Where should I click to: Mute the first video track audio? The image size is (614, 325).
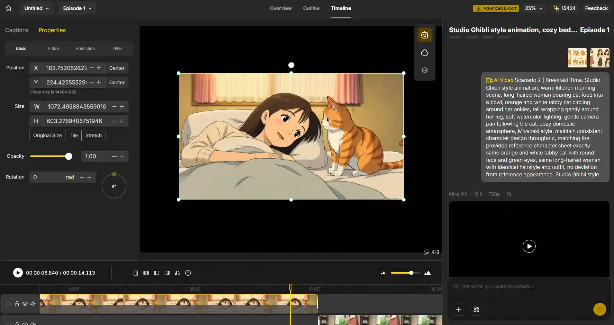pos(33,303)
